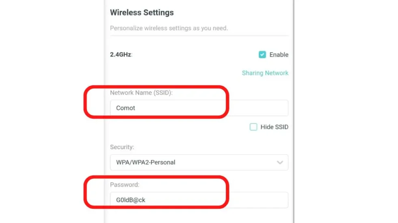Focus the Password input field

(199, 200)
